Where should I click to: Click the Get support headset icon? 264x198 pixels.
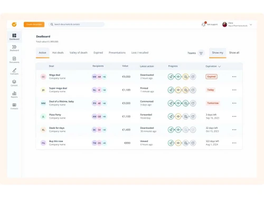pyautogui.click(x=204, y=24)
